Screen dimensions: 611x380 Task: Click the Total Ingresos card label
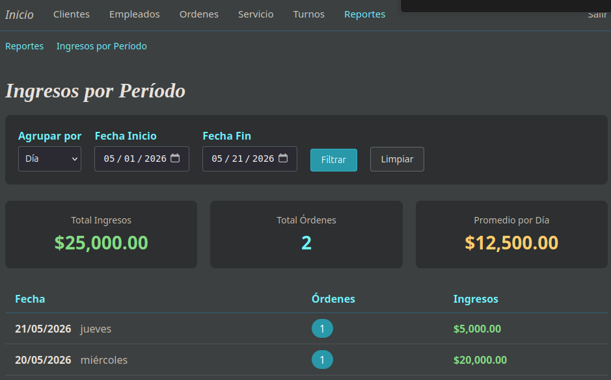click(x=102, y=220)
